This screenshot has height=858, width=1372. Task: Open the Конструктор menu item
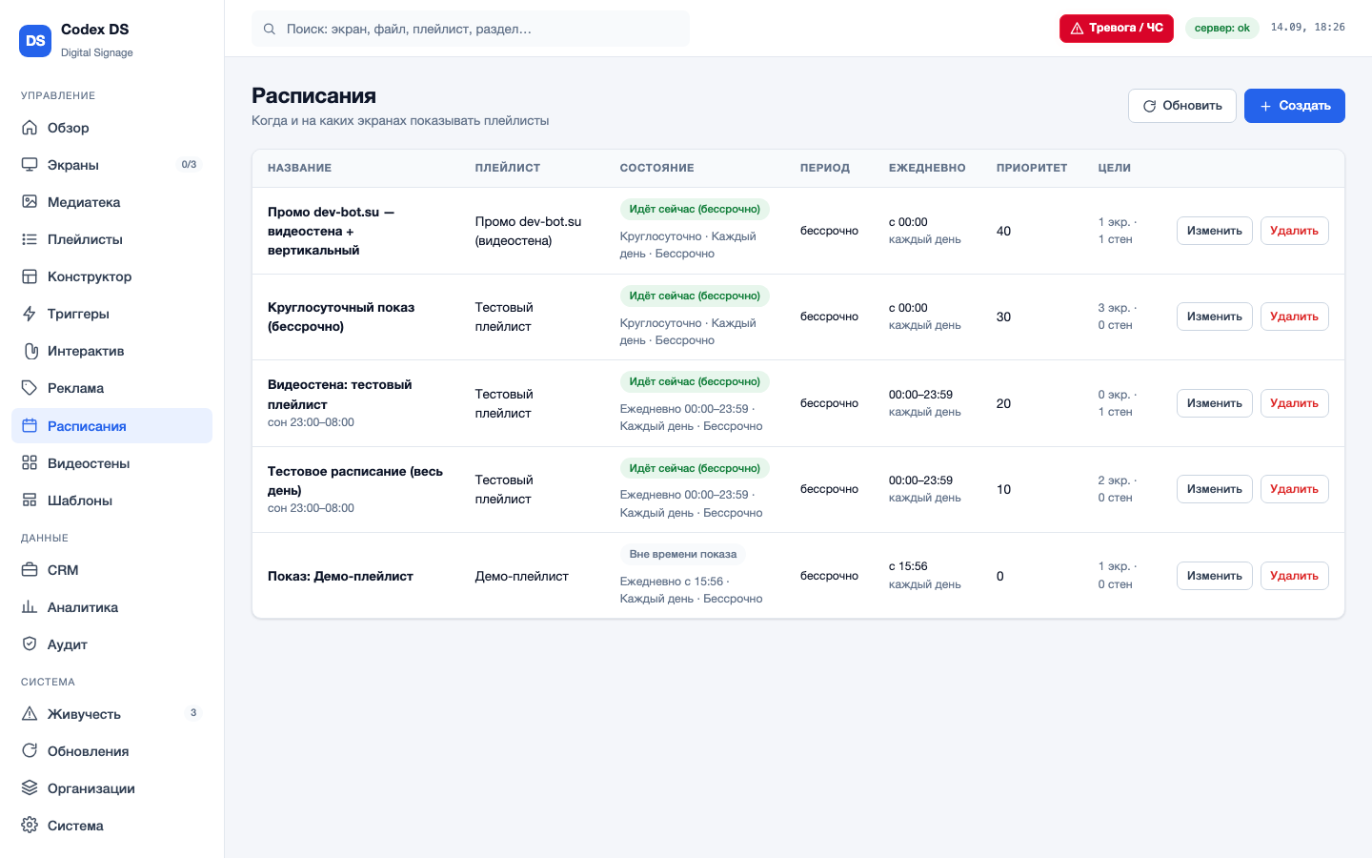tap(111, 276)
